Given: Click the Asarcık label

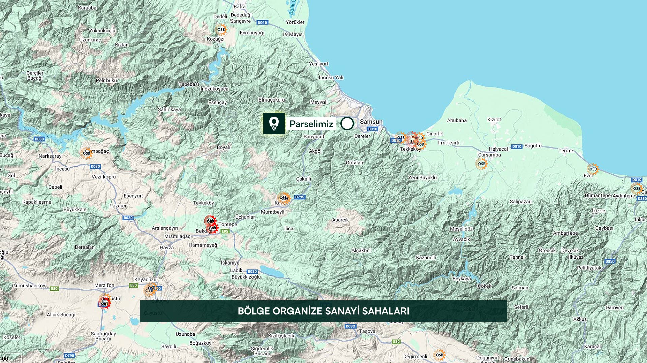Looking at the screenshot, I should (x=340, y=220).
